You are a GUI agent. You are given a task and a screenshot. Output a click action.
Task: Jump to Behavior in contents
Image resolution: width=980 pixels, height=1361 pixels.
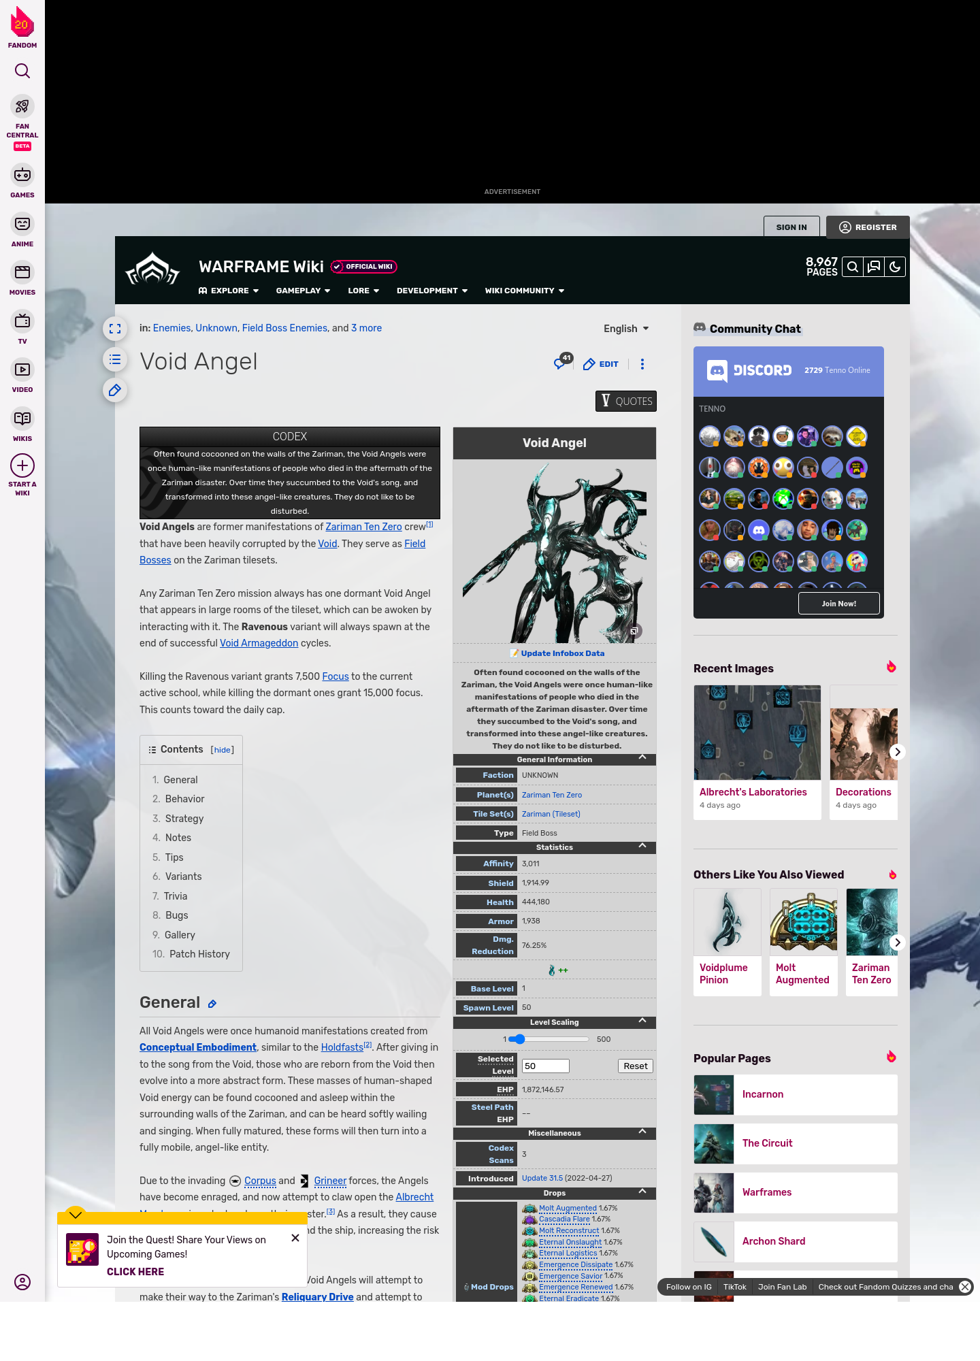(184, 799)
